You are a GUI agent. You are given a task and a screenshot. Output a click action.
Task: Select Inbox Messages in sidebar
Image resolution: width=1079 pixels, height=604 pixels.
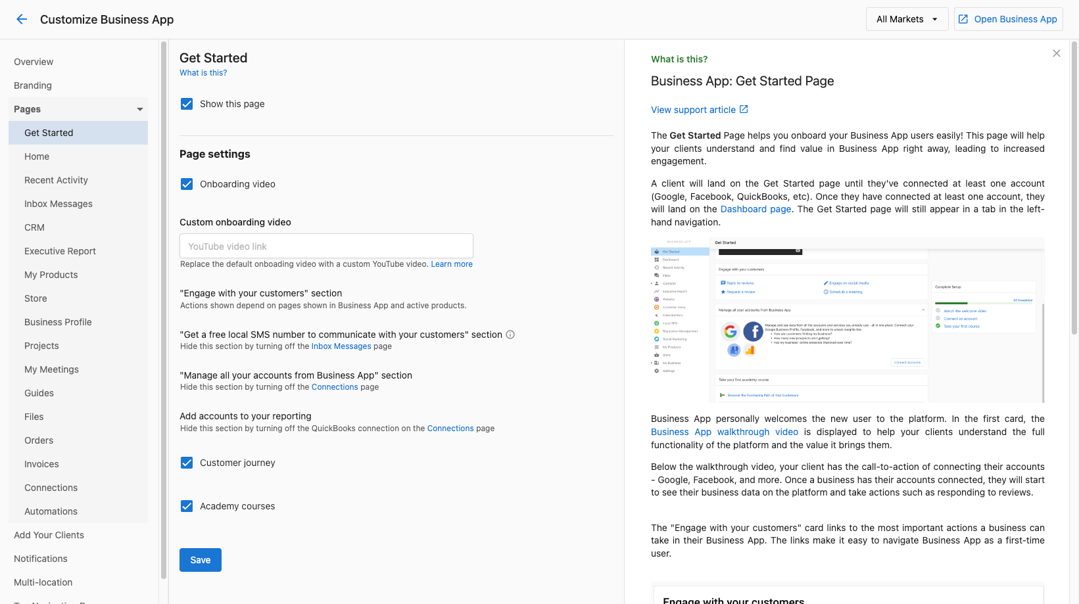pos(78,204)
